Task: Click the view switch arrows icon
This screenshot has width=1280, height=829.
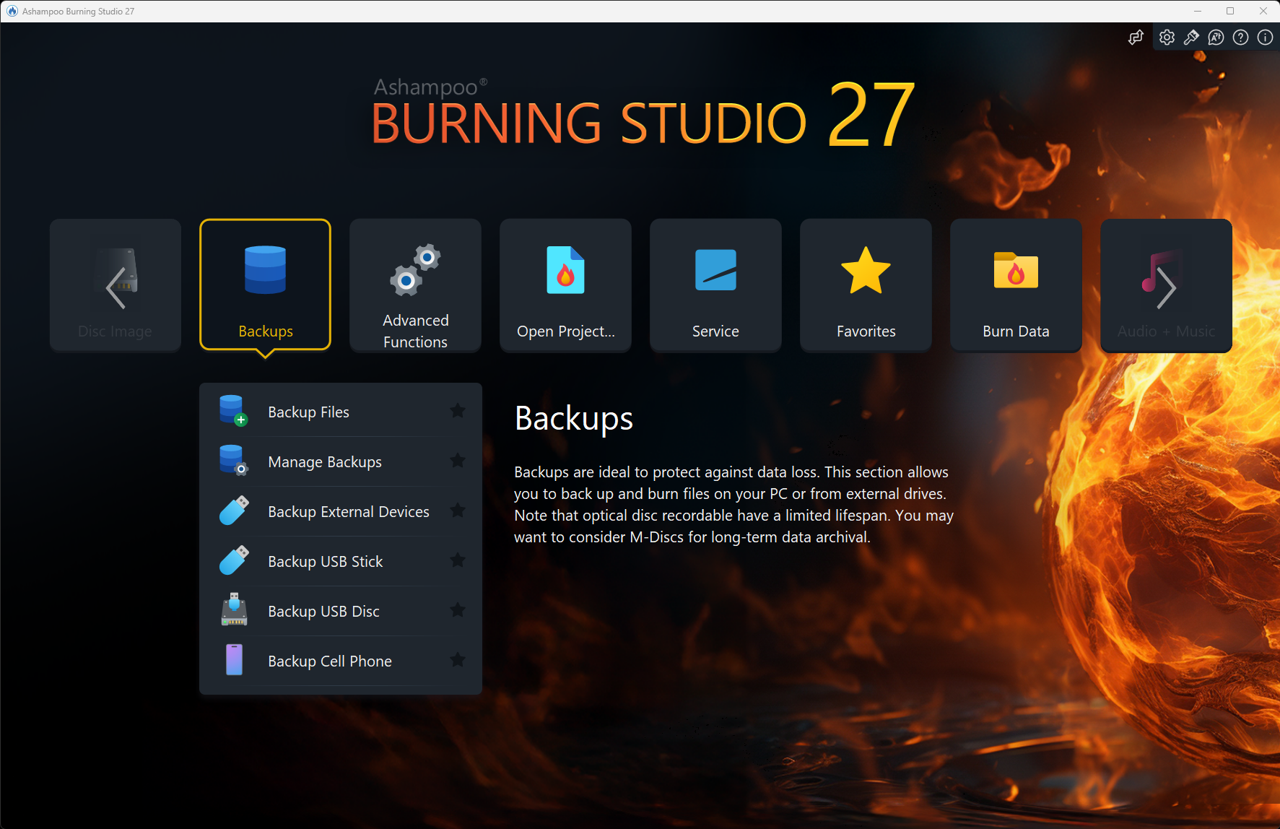Action: pos(1136,37)
